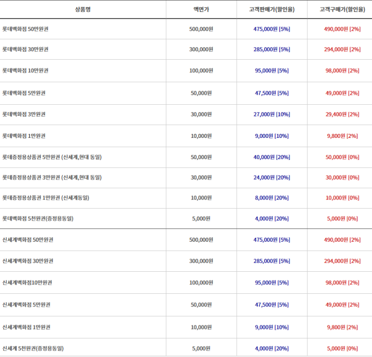Click 47,500원 sale price for 롯데백화점 5만원권
Viewport: 372px width, 357px height.
(272, 93)
